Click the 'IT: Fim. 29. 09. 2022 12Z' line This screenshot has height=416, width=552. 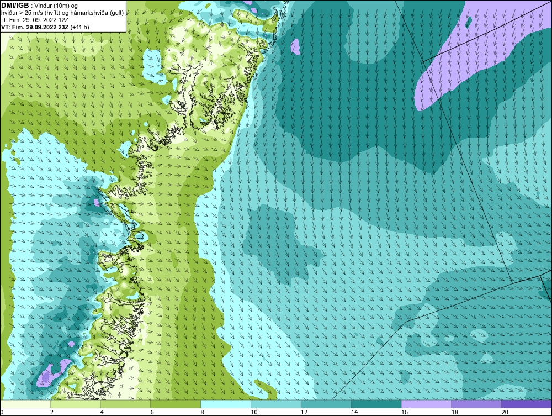[x=35, y=20]
